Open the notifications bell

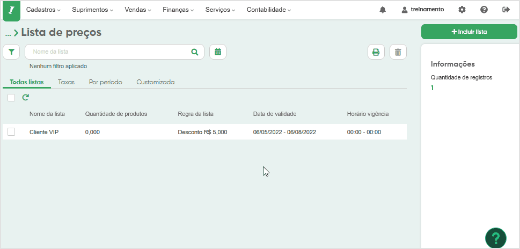[x=383, y=10]
